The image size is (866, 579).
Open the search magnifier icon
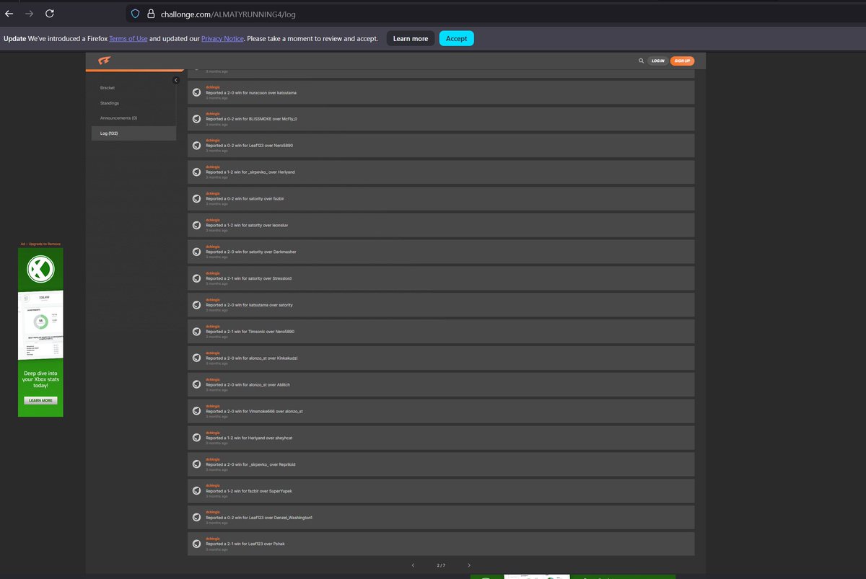click(641, 61)
